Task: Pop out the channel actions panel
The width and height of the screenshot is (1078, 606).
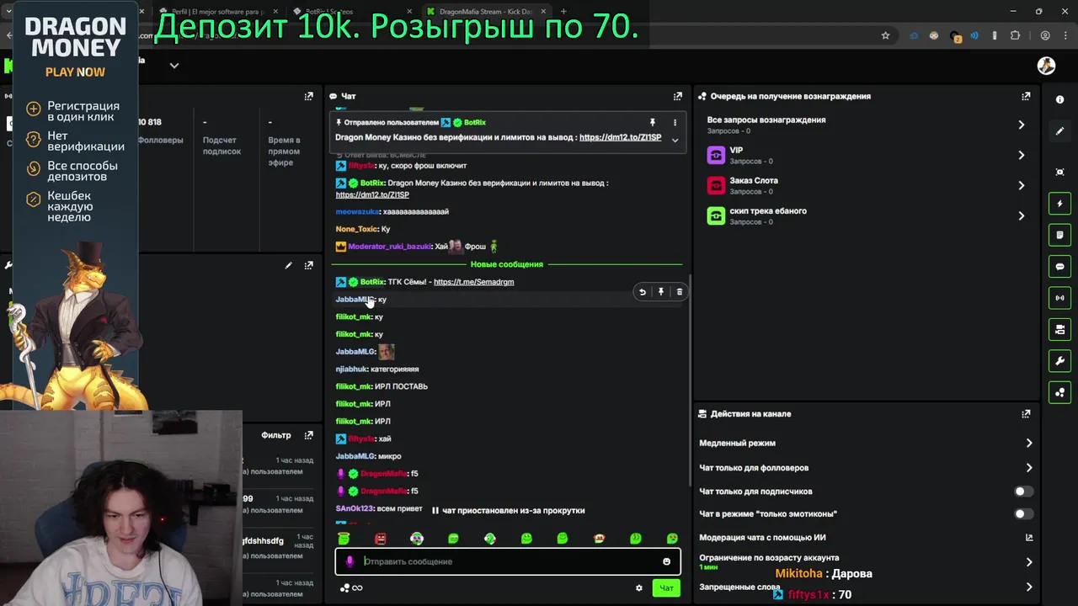Action: 1026,414
